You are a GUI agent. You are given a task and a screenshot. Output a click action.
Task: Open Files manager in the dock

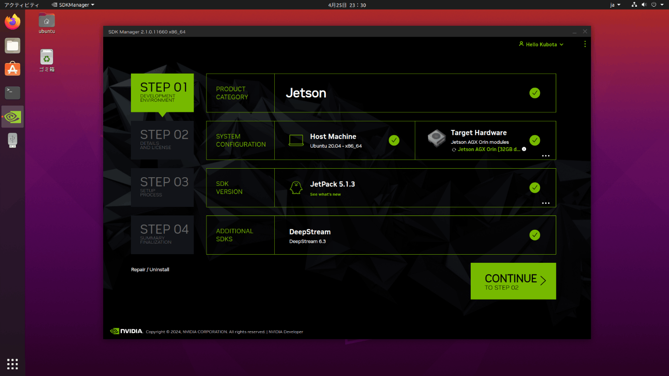[x=13, y=46]
